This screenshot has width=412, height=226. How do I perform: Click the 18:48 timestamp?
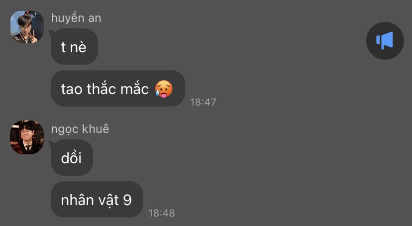[x=162, y=213]
